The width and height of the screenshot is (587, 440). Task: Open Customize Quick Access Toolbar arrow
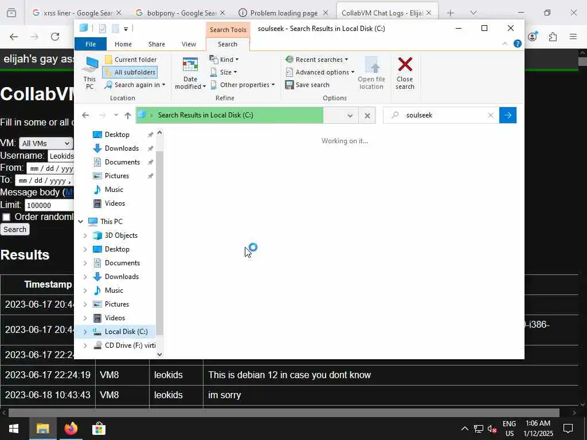pos(126,29)
